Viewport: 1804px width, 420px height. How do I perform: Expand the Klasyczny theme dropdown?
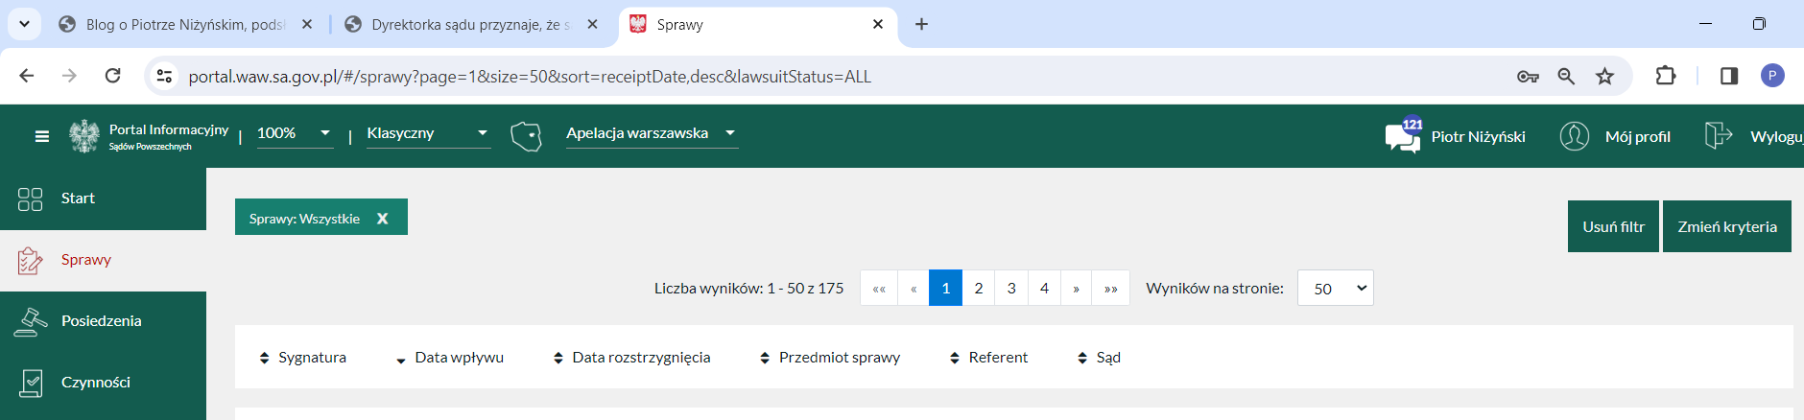[427, 133]
